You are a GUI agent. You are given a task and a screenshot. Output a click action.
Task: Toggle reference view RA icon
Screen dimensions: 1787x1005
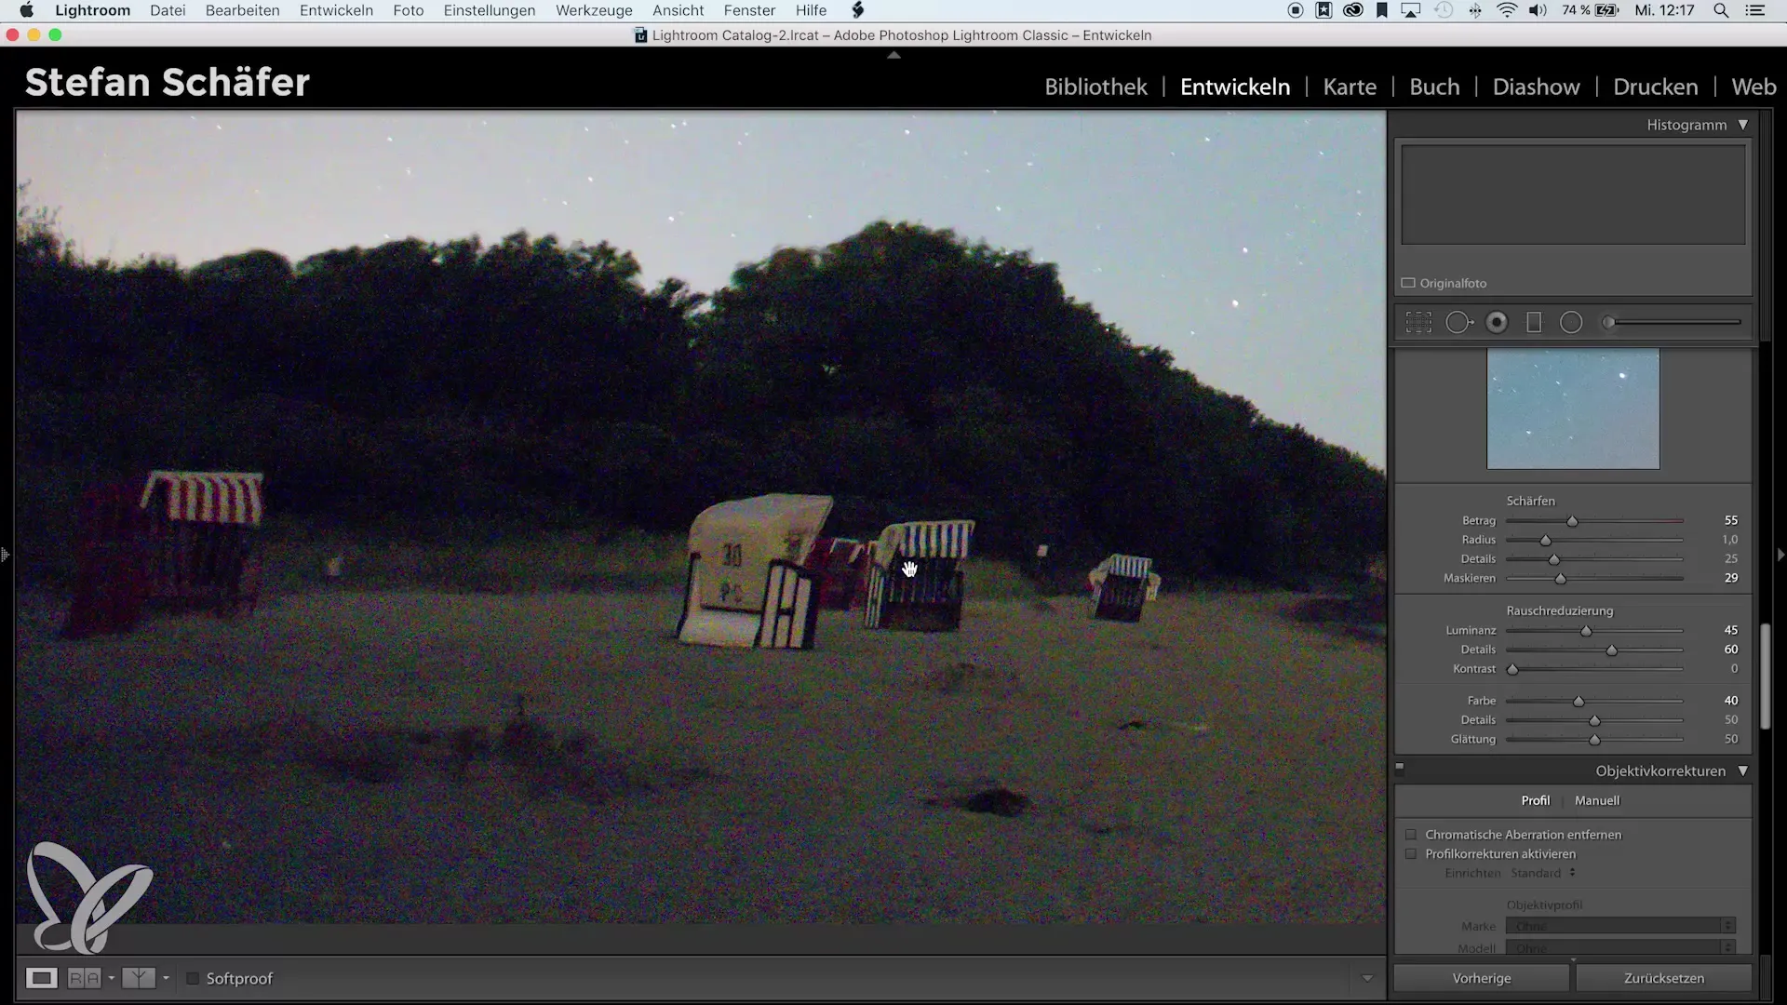(x=84, y=978)
